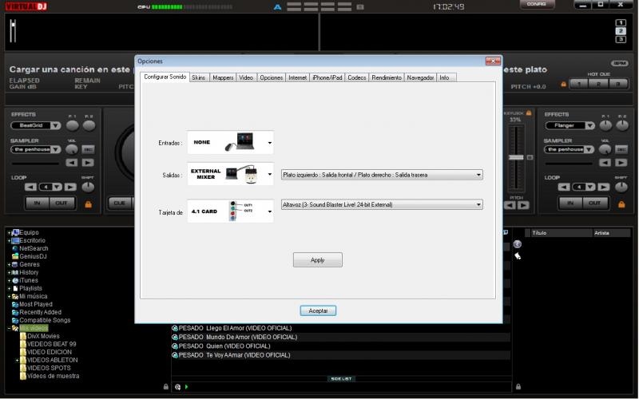Open the Internet tab

tap(297, 77)
